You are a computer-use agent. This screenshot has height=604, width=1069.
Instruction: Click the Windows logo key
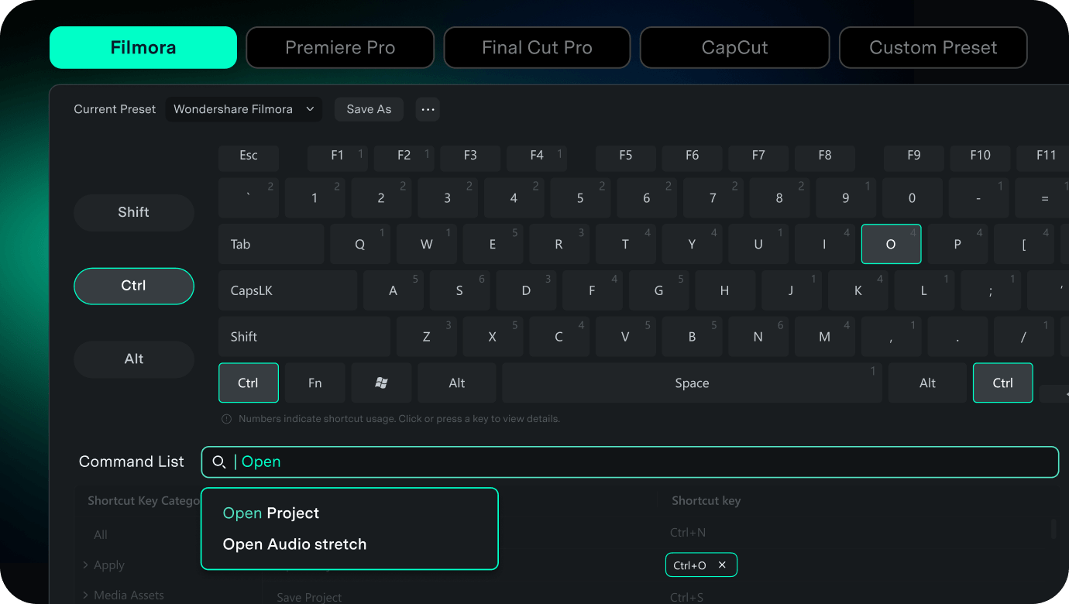pos(381,383)
